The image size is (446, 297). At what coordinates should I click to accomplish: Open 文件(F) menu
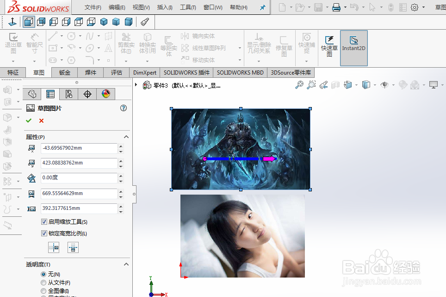93,7
